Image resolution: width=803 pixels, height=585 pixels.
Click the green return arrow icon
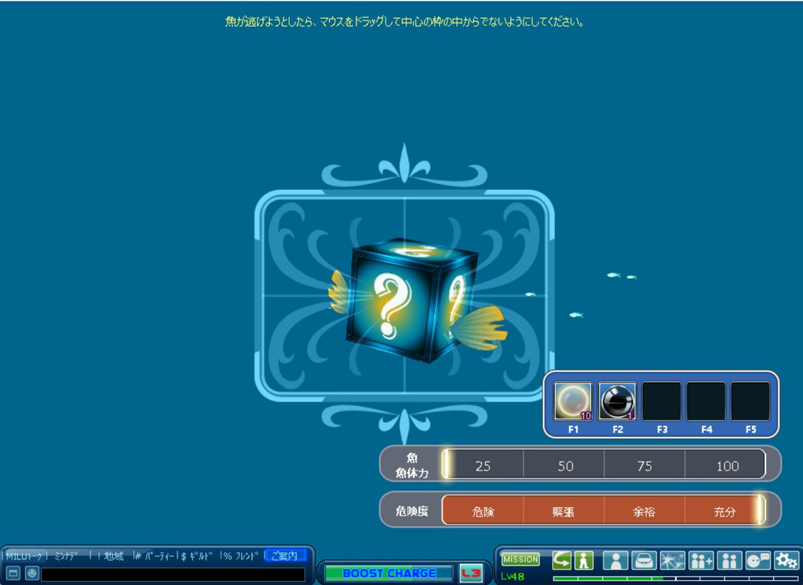(562, 560)
